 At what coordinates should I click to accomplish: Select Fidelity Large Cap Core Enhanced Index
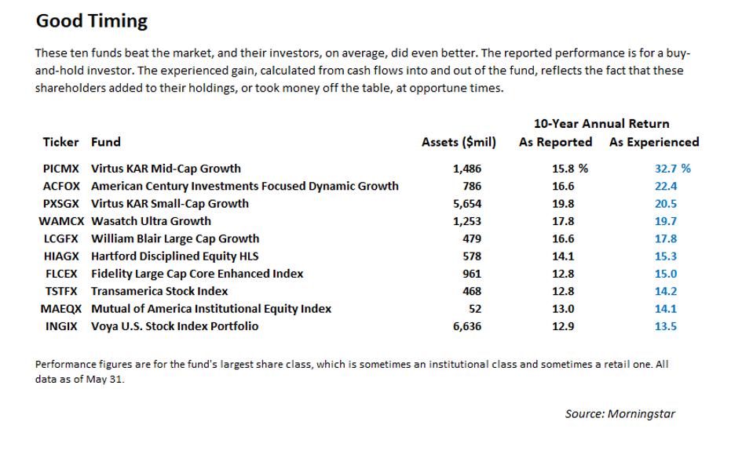(197, 274)
